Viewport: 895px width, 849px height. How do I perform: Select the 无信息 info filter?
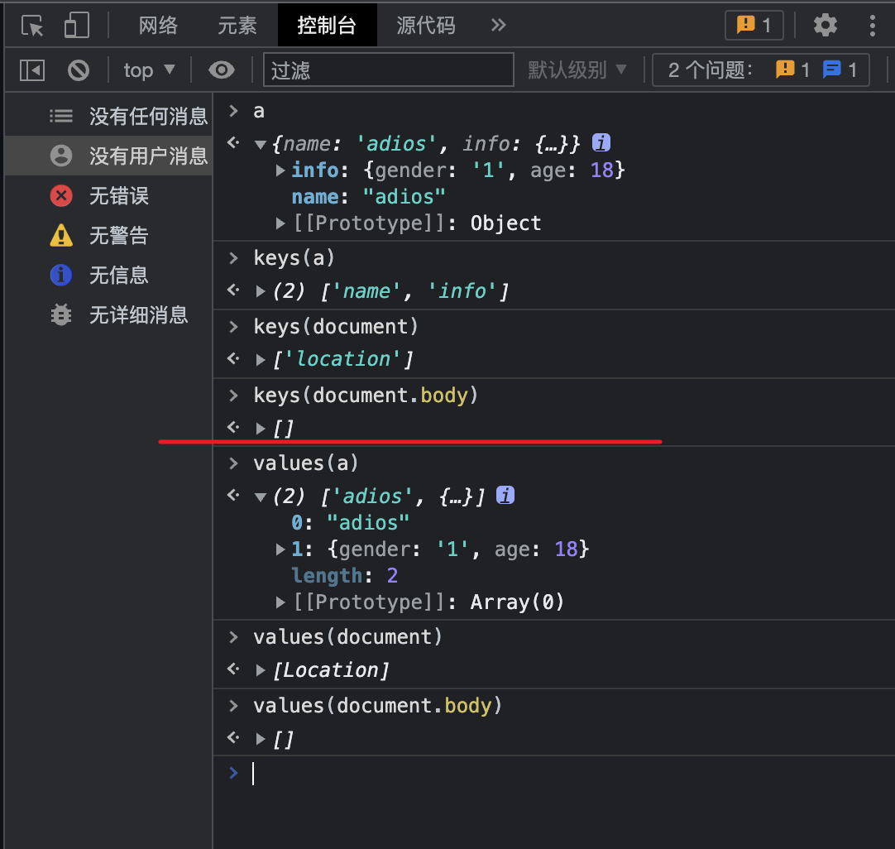click(x=108, y=276)
